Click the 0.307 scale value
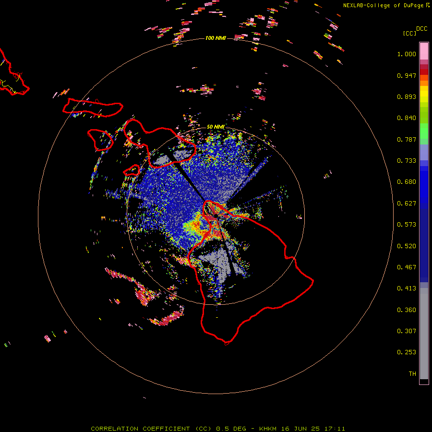 407,331
